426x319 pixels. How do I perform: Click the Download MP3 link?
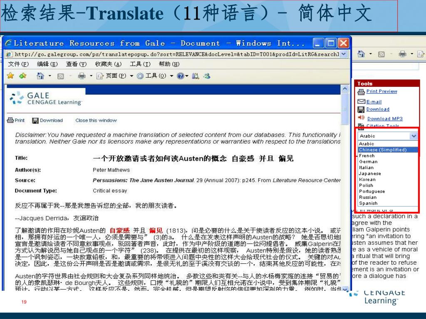point(385,118)
